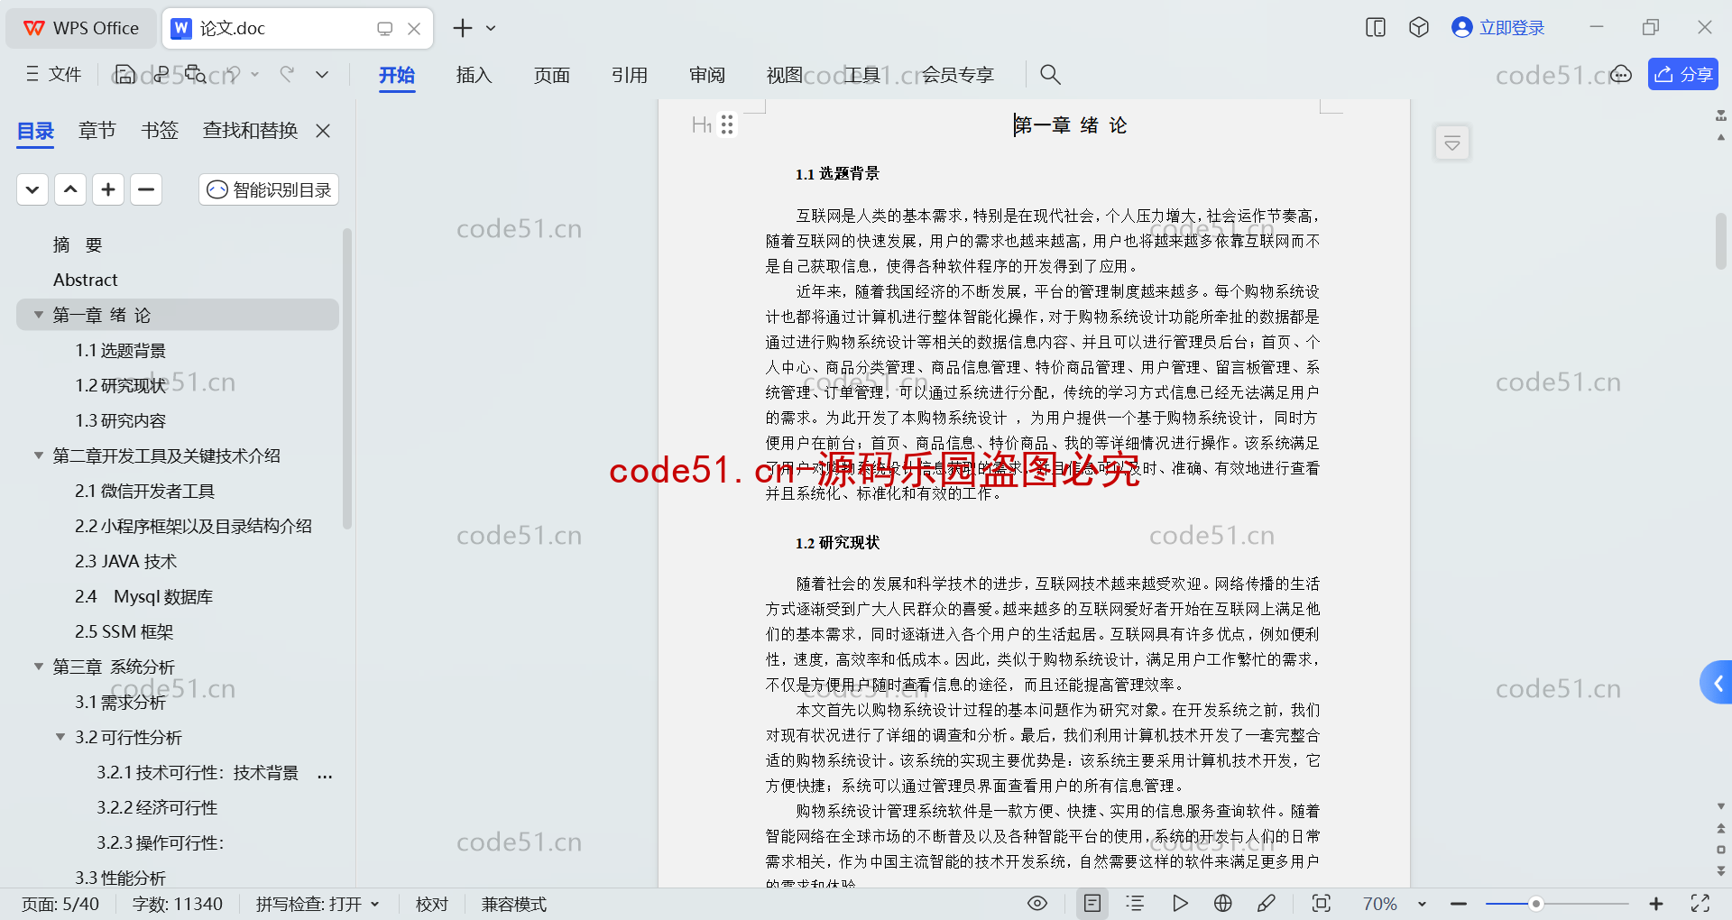Switch to the 审阅 ribbon tab
Screen dimensions: 1732x920
[x=707, y=75]
